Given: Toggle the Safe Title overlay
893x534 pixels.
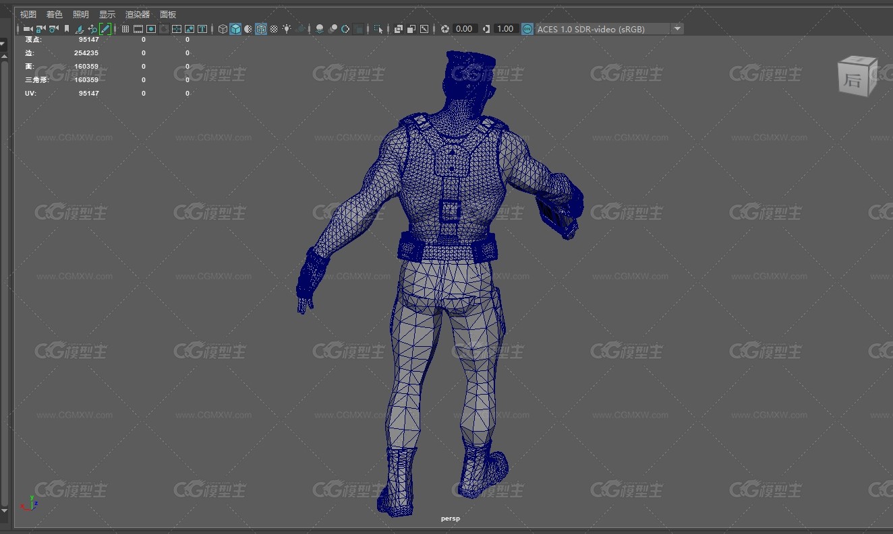Looking at the screenshot, I should point(202,29).
